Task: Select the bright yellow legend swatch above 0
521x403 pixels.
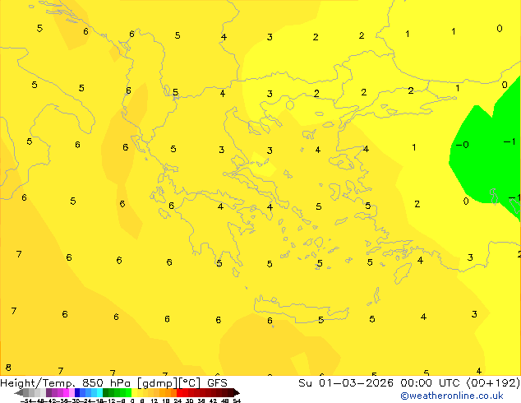Action: pyautogui.click(x=134, y=392)
